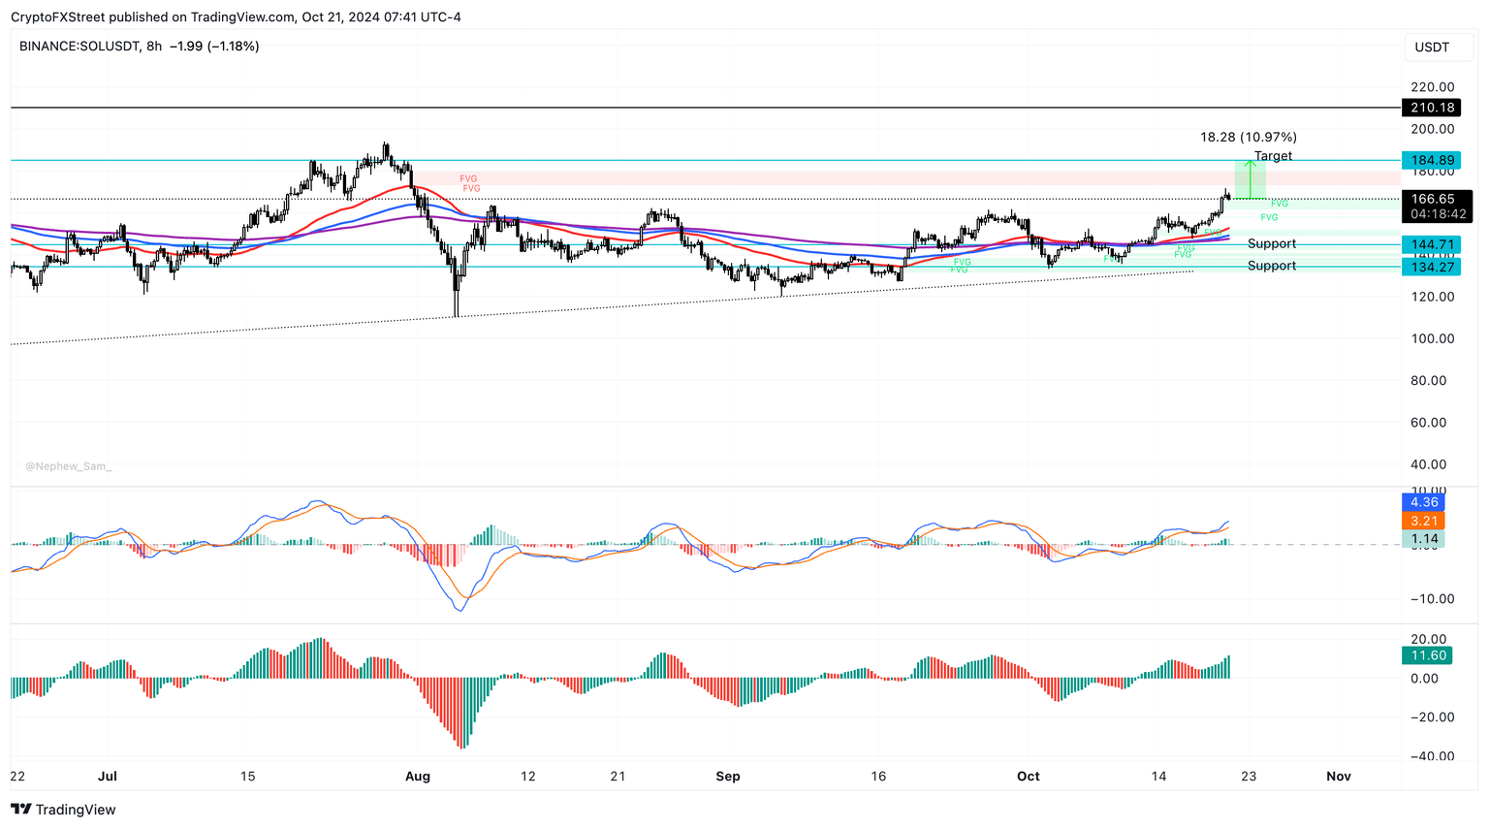Open the BINANCE:SOLUSDT symbol selector

coord(79,46)
